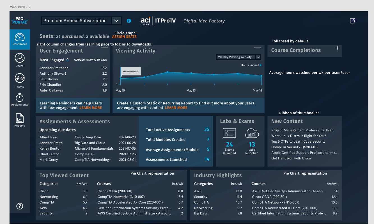The width and height of the screenshot is (374, 224).
Task: Expand the Course Completions panel
Action: 338,48
